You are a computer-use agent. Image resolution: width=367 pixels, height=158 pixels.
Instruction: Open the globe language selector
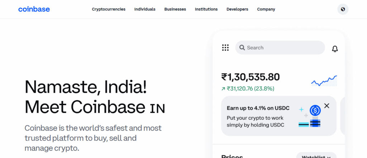coord(343,9)
